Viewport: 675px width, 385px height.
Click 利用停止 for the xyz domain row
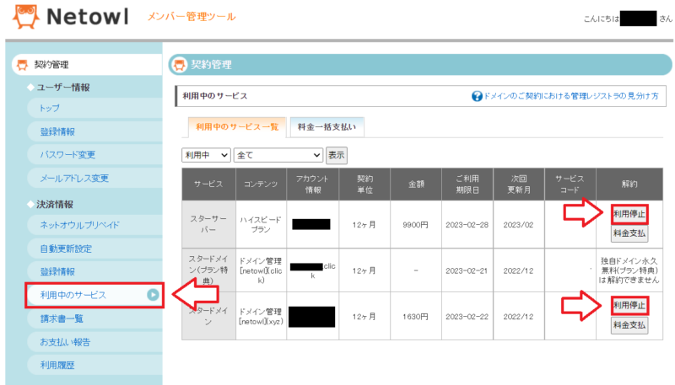(629, 305)
